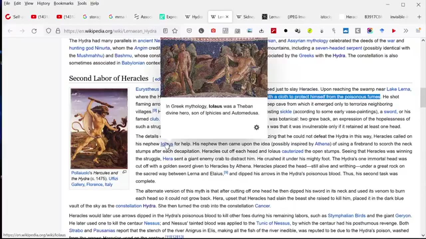
Task: Click the Hercules and the Hydra painting thumbnail
Action: pyautogui.click(x=99, y=128)
